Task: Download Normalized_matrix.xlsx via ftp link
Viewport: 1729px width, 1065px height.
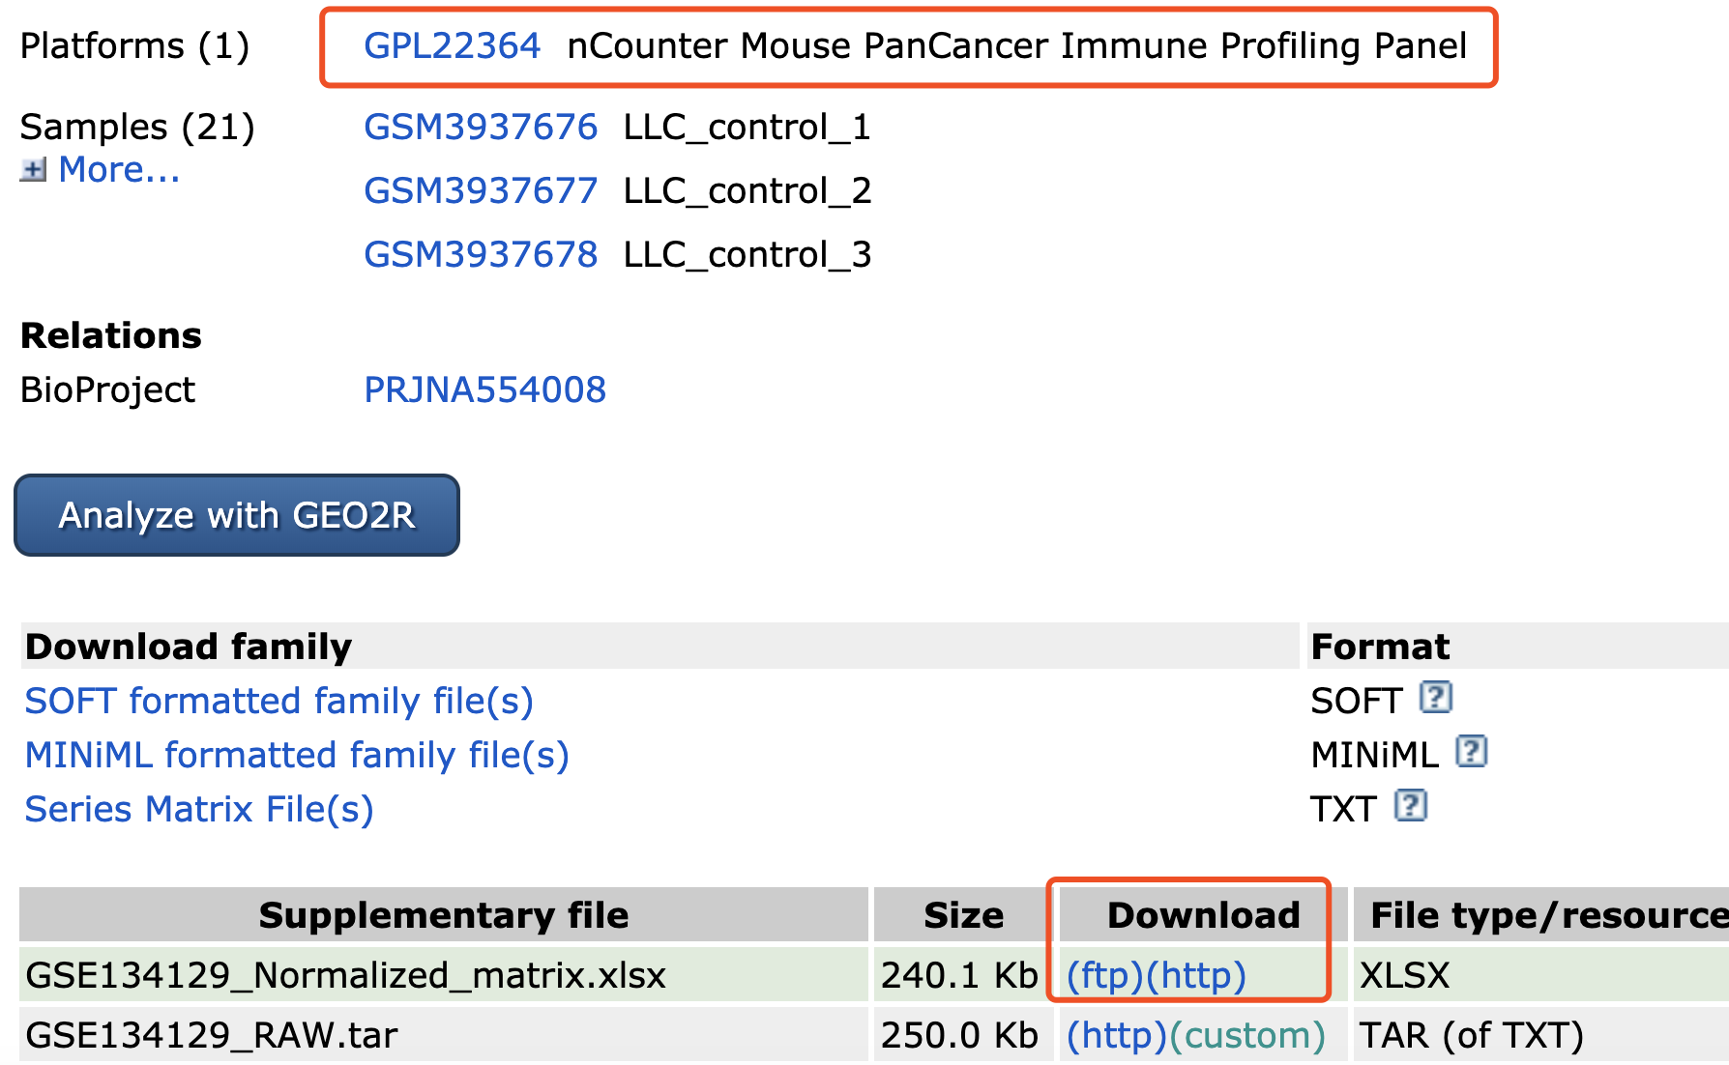Action: point(1105,975)
